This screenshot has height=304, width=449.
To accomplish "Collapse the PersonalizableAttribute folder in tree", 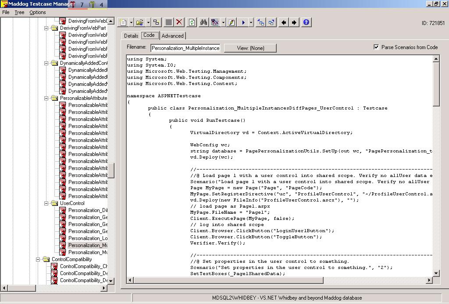I will point(46,98).
